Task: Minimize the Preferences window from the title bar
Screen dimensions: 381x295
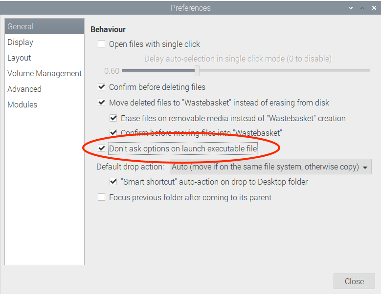Action: (351, 8)
